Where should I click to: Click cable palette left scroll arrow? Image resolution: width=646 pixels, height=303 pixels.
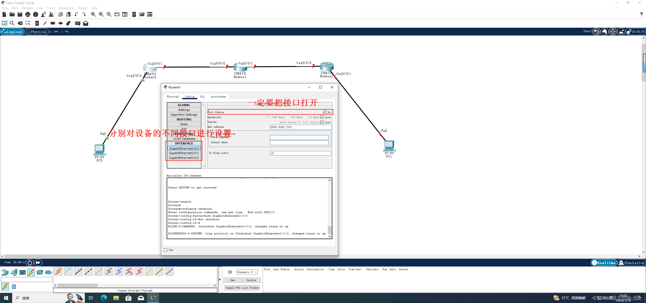point(55,285)
